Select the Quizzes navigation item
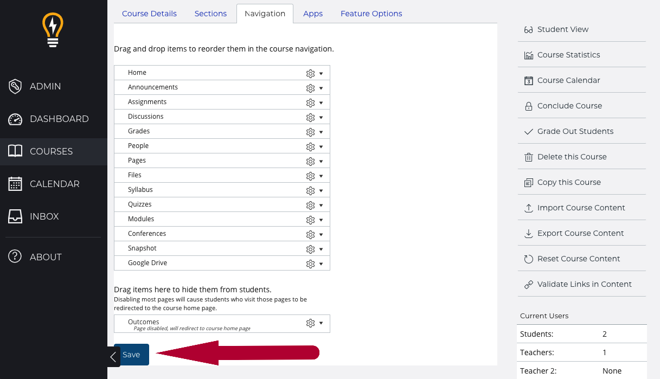 click(140, 204)
